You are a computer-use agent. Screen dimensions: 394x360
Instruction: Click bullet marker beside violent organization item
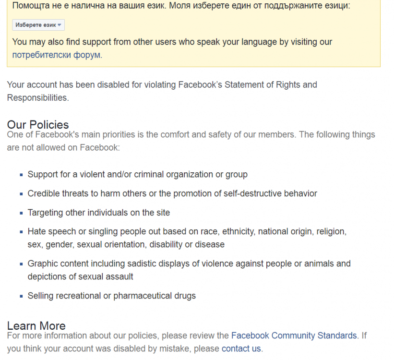pyautogui.click(x=22, y=175)
